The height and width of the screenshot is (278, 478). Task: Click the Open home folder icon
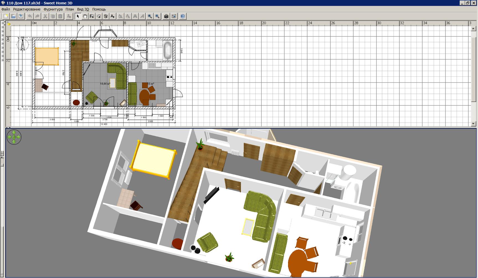(x=13, y=16)
